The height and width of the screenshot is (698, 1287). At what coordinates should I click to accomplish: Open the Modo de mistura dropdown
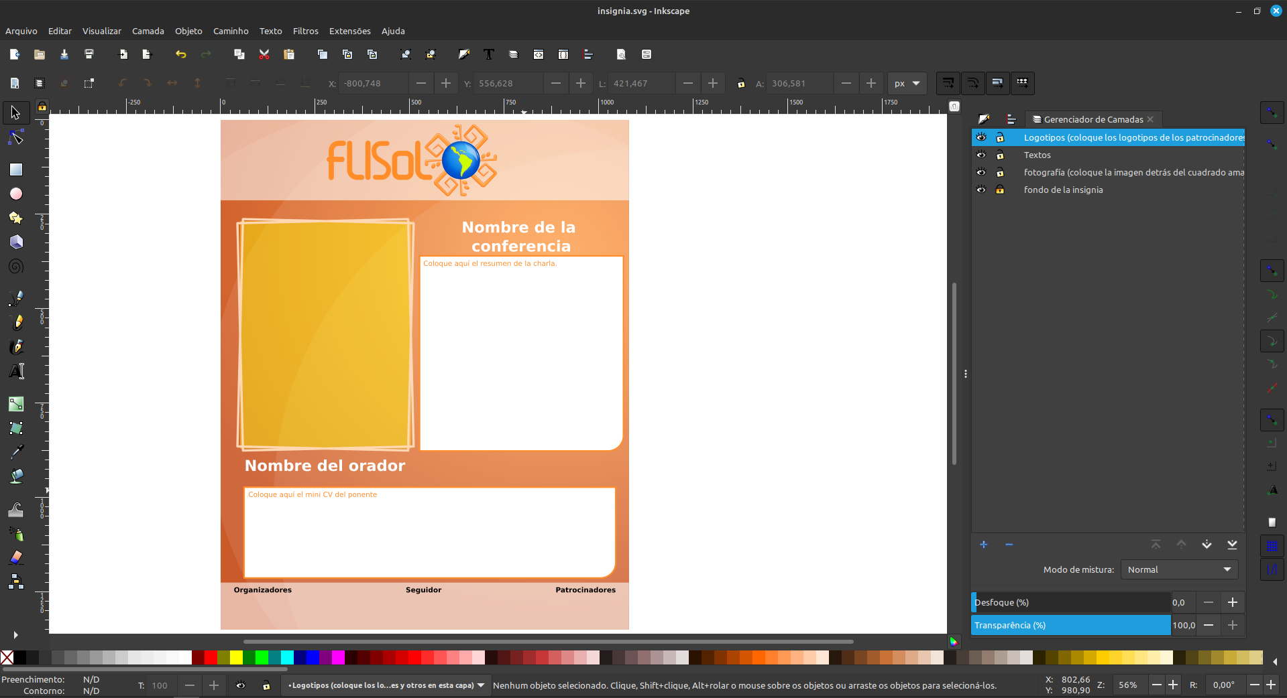pos(1179,569)
